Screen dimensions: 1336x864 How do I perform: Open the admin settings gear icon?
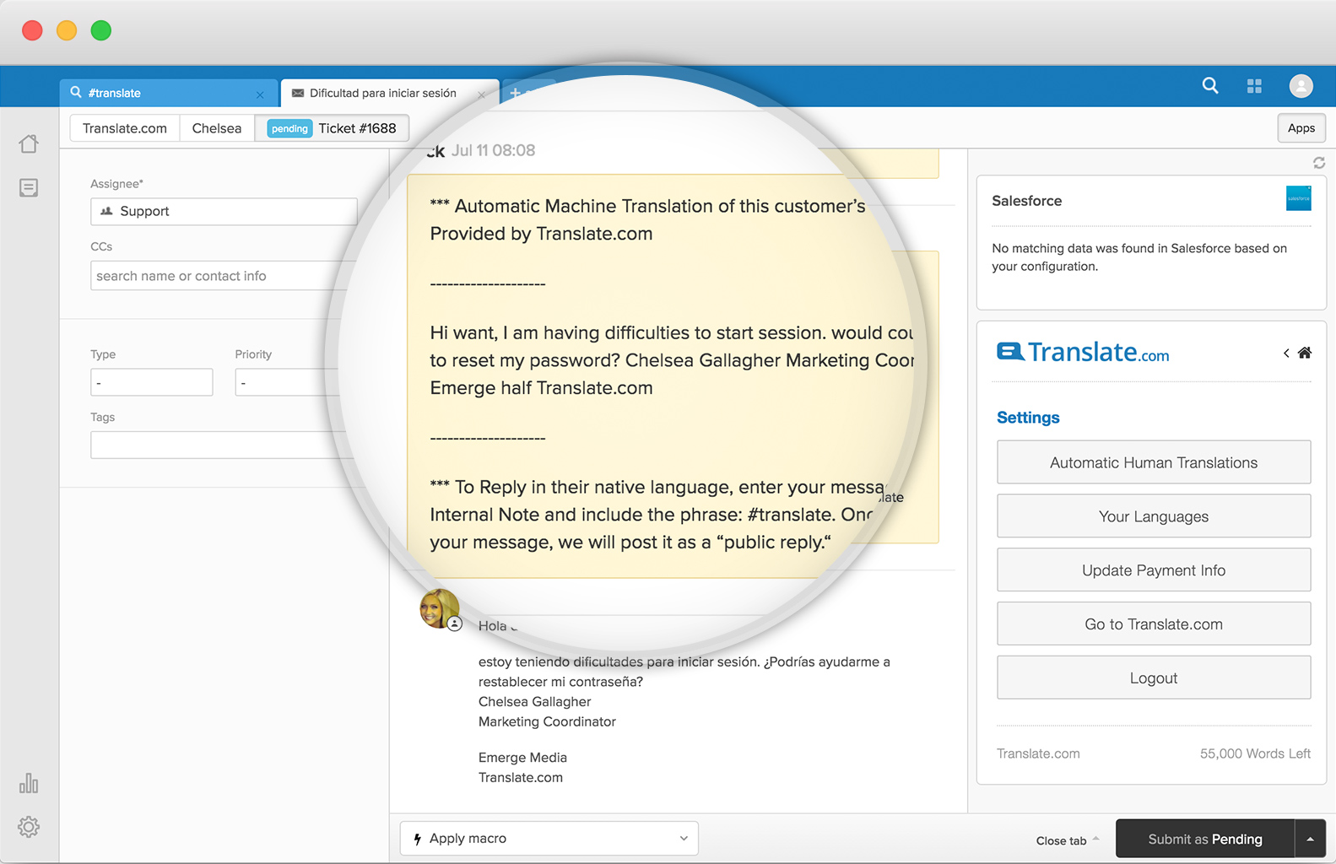(x=29, y=827)
